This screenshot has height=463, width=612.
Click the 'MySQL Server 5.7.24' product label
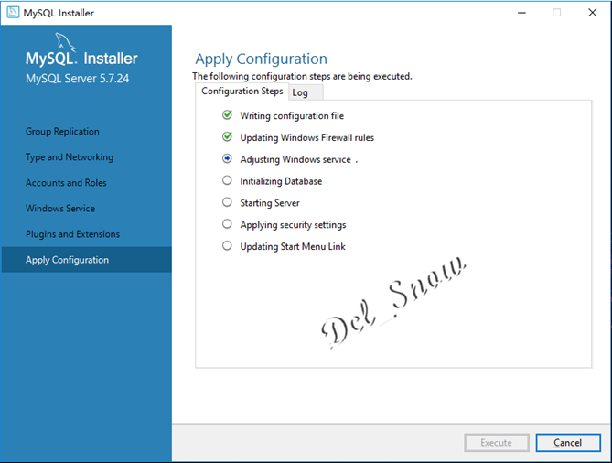[x=77, y=79]
